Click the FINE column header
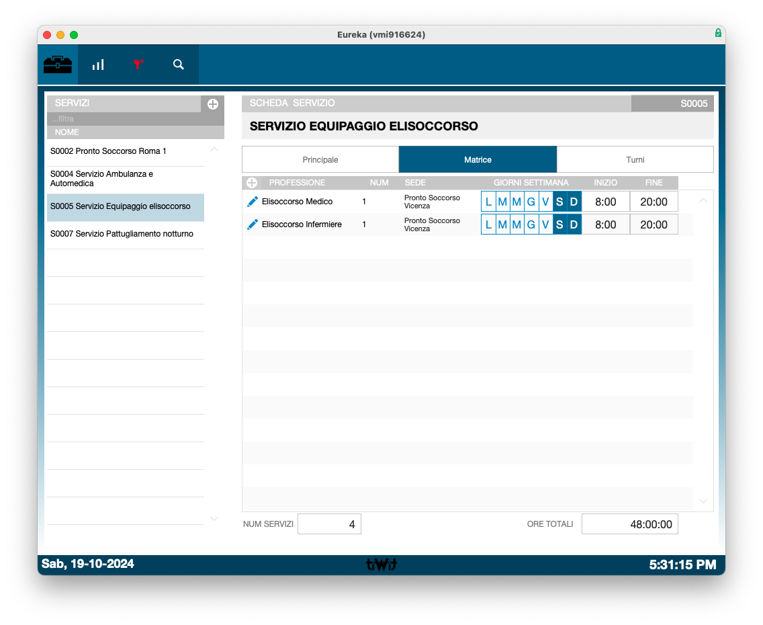763x625 pixels. point(654,183)
